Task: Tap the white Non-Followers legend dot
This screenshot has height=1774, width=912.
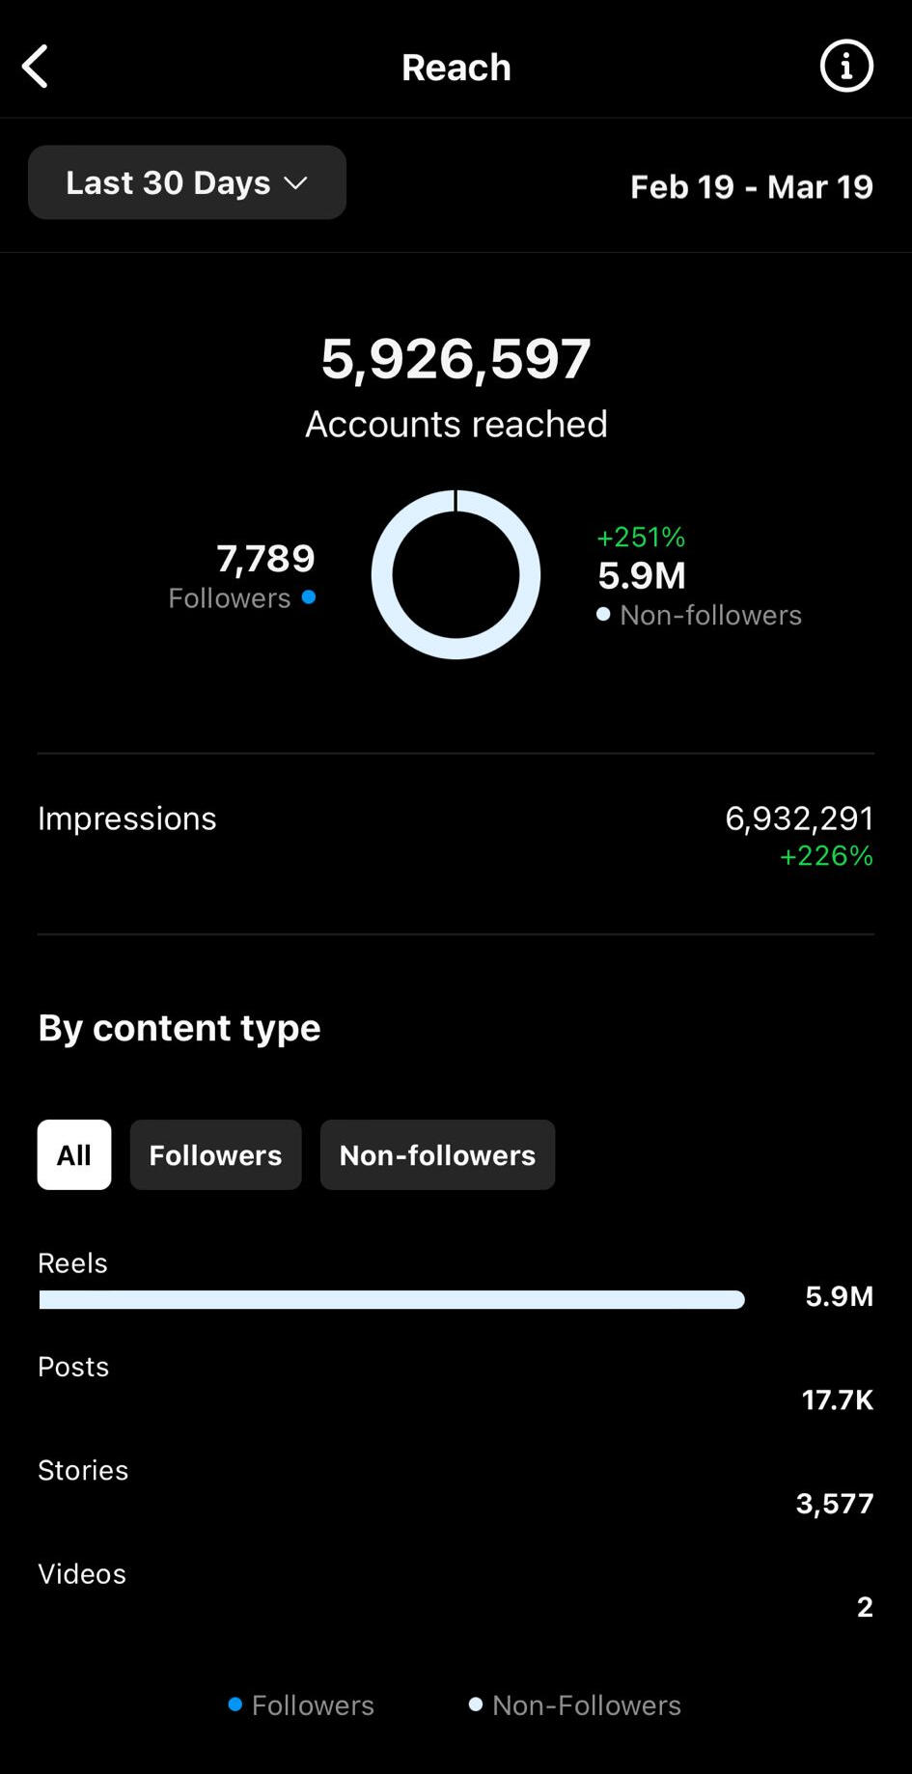Action: [x=476, y=1705]
